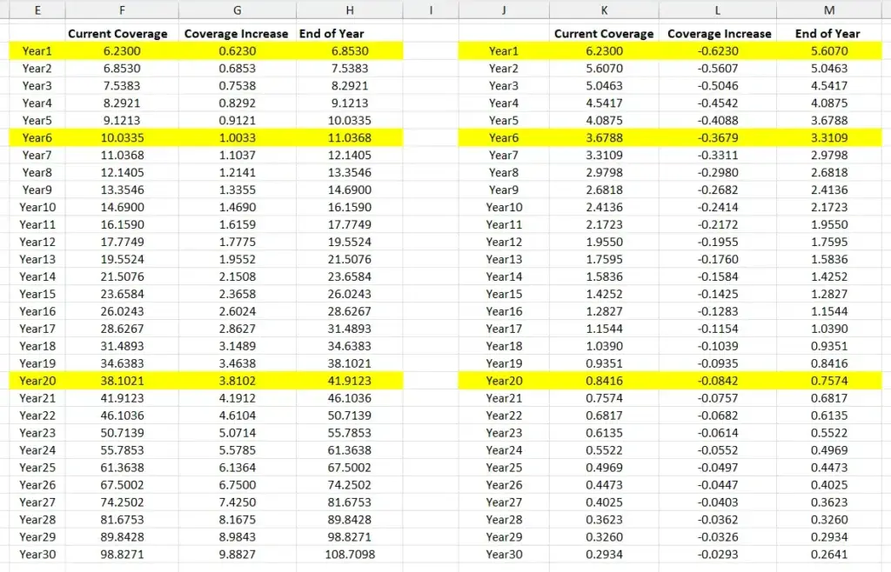The height and width of the screenshot is (572, 891).
Task: Select the -0.6230 cell in column L
Action: coord(719,51)
